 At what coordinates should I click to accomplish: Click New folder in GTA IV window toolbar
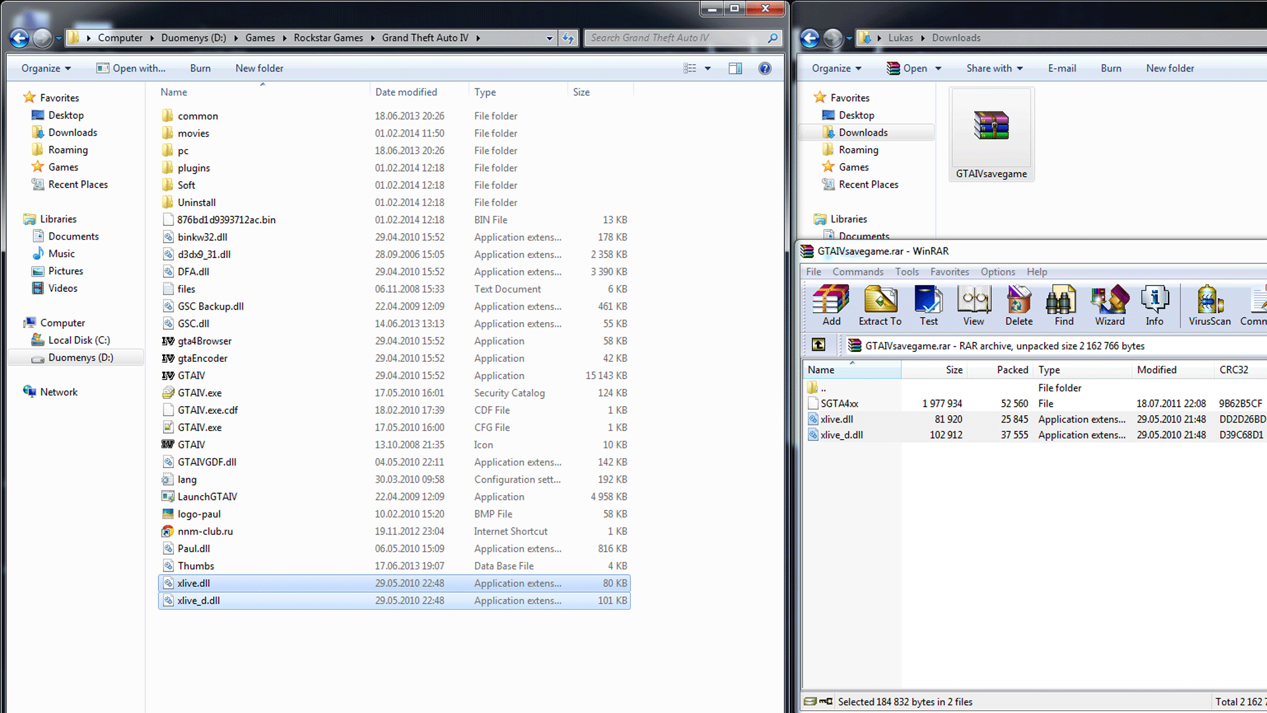[259, 68]
